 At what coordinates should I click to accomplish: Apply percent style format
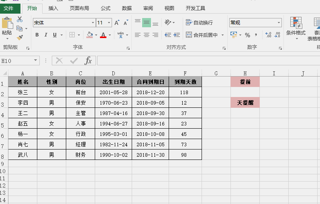248,35
